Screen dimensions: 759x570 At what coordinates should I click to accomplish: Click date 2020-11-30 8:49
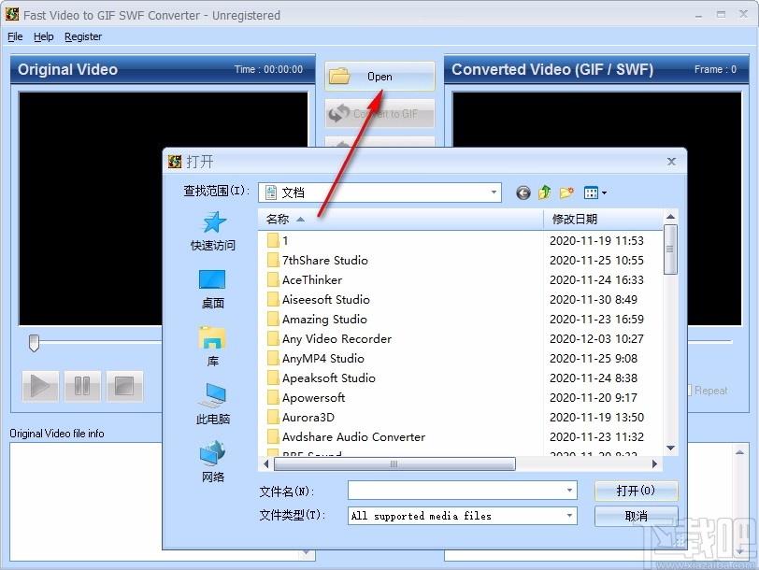[594, 300]
